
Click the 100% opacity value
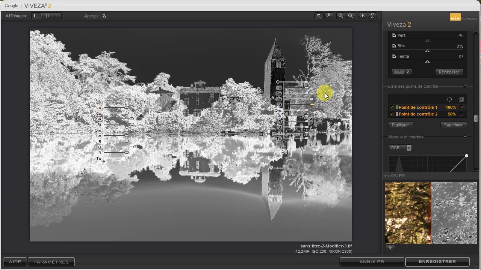(451, 107)
